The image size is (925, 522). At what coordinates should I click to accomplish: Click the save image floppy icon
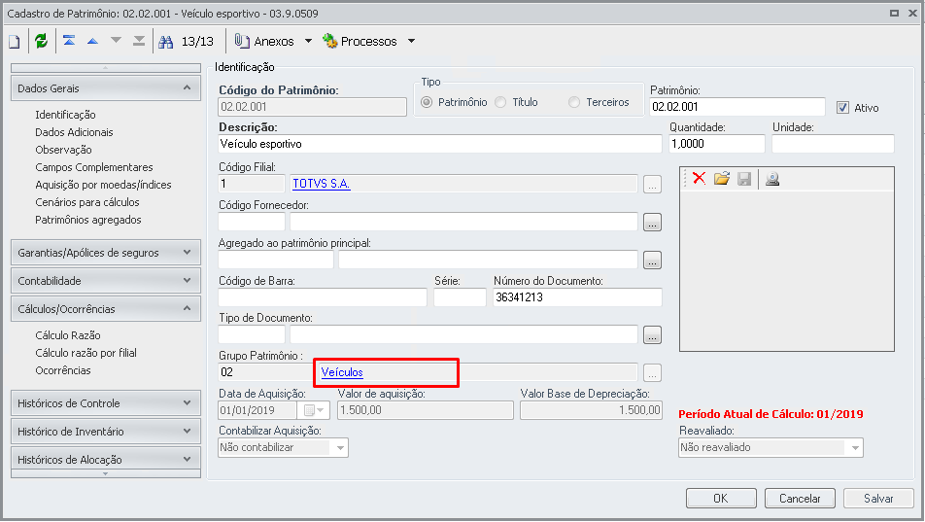pyautogui.click(x=744, y=178)
